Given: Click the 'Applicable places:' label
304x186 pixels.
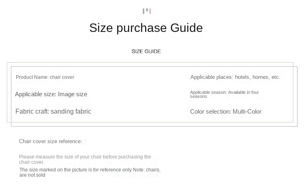Looking at the screenshot, I should [212, 77].
